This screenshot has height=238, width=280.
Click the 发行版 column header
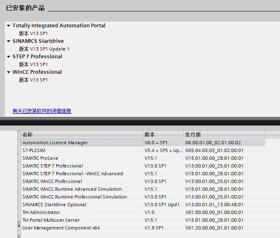[224, 134]
